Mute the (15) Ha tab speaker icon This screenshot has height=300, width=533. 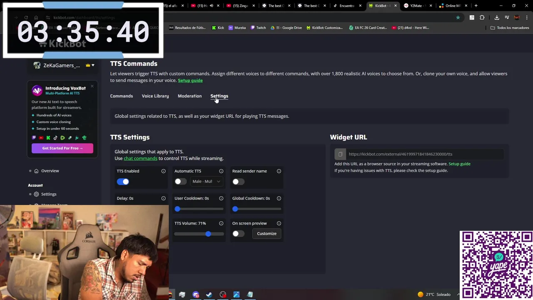pyautogui.click(x=212, y=6)
